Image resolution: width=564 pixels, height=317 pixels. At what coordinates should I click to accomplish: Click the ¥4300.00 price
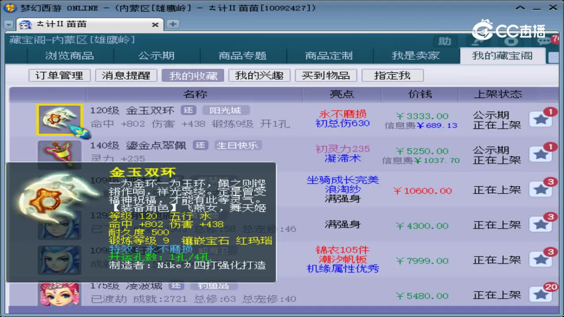pos(422,226)
